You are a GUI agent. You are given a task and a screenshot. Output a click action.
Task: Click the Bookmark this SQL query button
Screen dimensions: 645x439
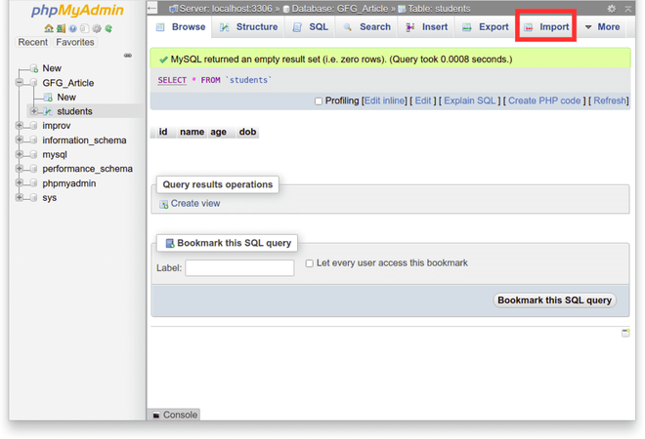554,300
